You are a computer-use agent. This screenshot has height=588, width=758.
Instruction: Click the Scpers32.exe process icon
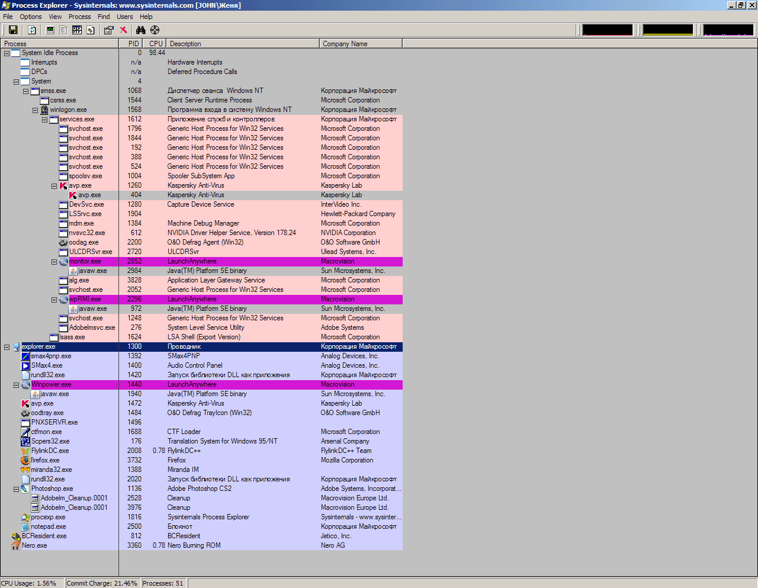pyautogui.click(x=25, y=441)
